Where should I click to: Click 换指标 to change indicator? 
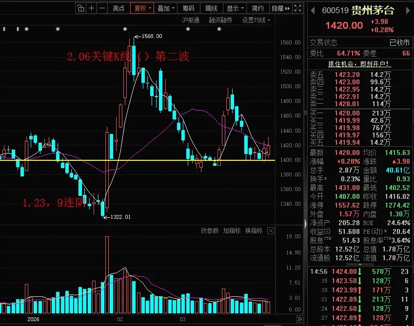tap(254, 231)
